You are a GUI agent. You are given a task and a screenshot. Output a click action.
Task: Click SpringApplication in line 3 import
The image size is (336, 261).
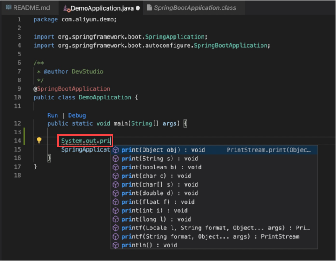tap(175, 37)
